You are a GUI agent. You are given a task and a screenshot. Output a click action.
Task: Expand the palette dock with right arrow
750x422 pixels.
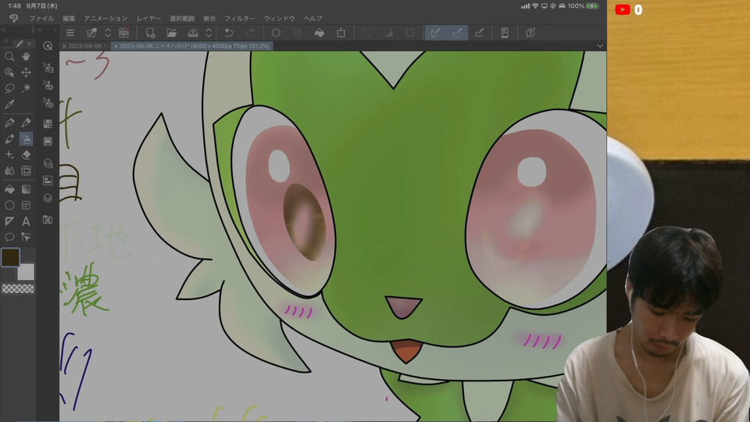55,30
